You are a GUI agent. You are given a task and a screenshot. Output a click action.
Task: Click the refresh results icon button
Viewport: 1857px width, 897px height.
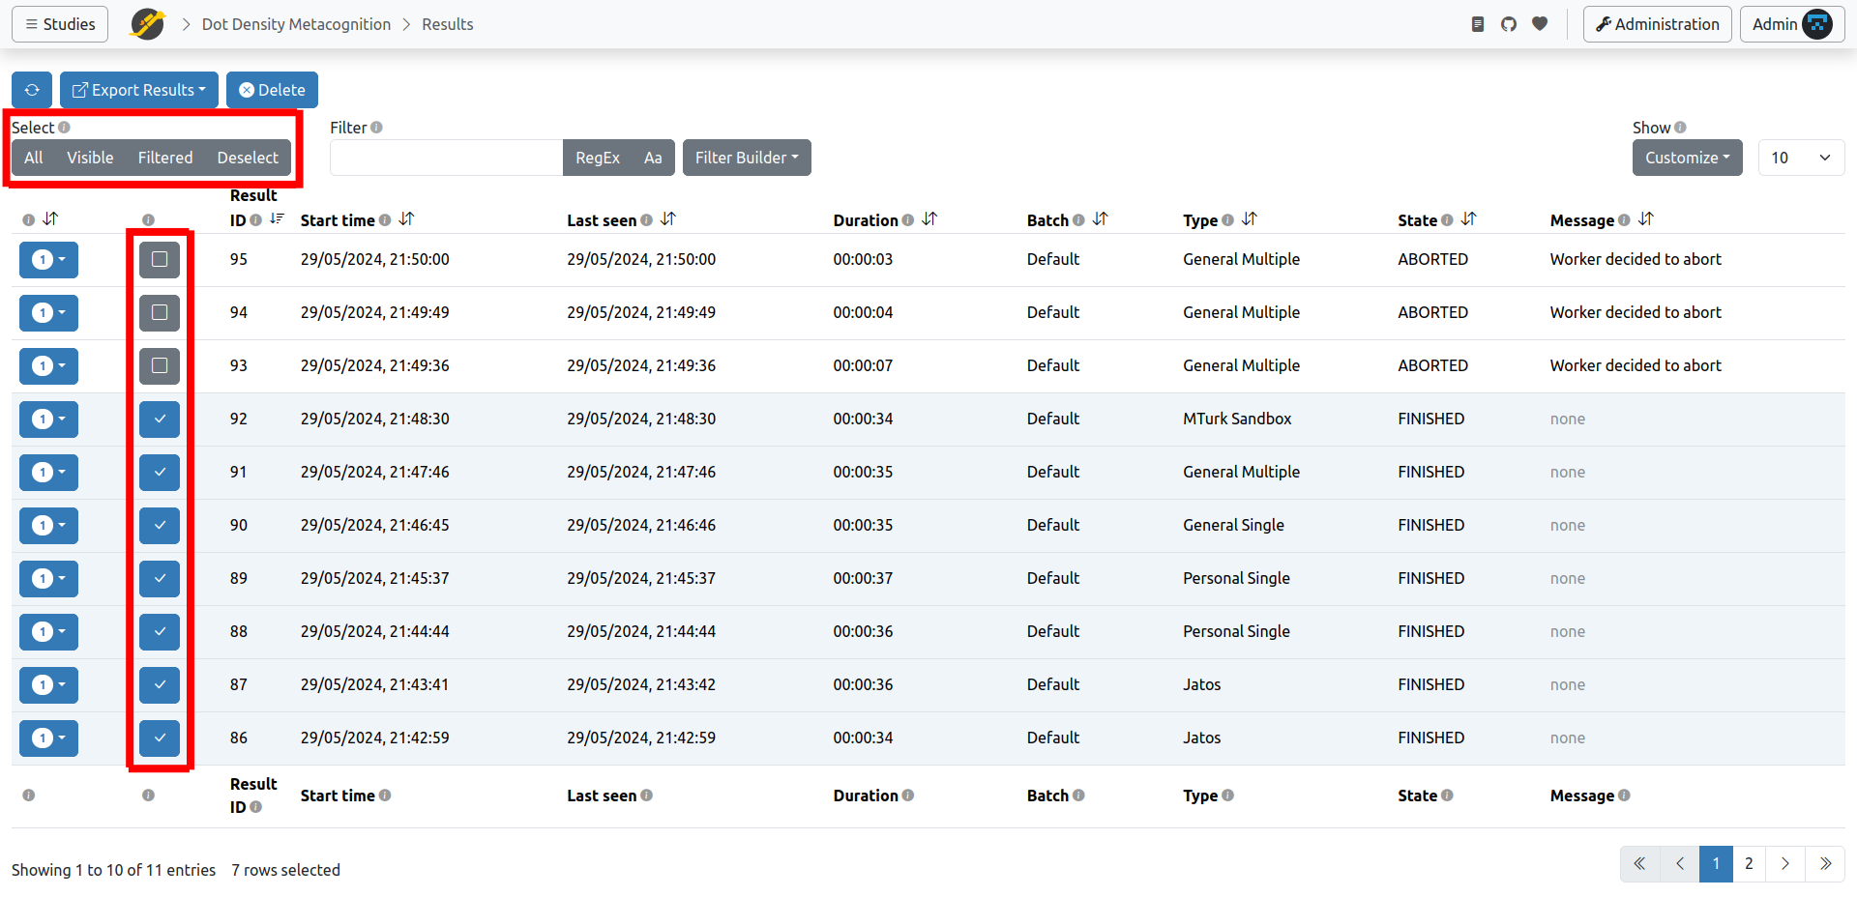tap(32, 90)
